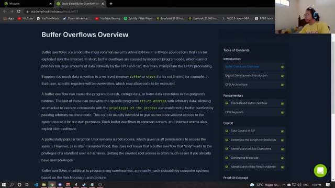This screenshot has height=188, width=335.
Task: Open the green chat support widget
Action: [x=320, y=171]
